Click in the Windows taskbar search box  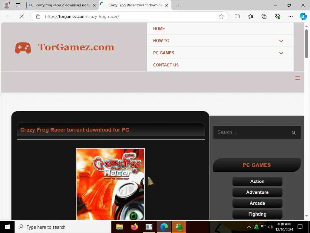(x=63, y=227)
